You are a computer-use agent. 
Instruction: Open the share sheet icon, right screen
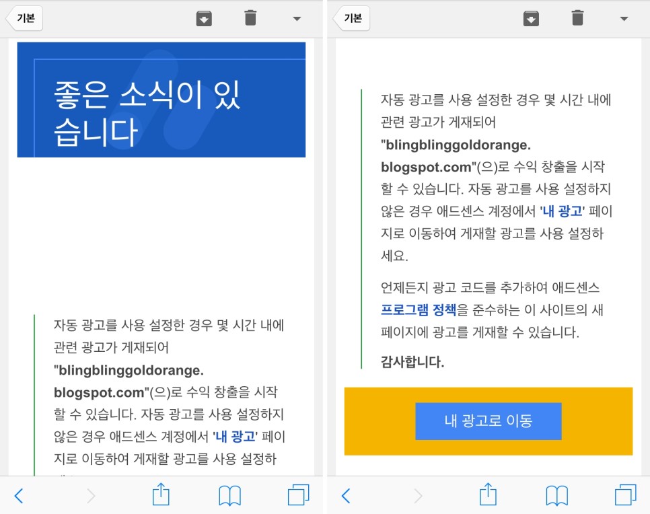(x=488, y=494)
